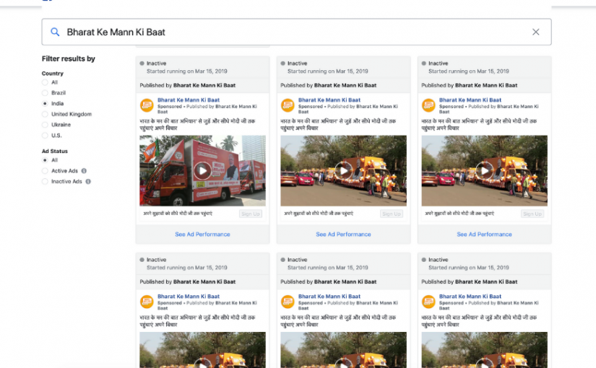Click 'Published by Bharat Ke Mann Ki Baat' in top-middle card

[x=329, y=85]
